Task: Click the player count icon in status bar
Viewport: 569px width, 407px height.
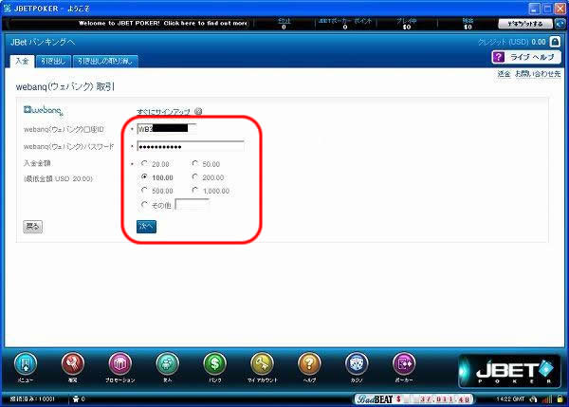Action: click(76, 399)
